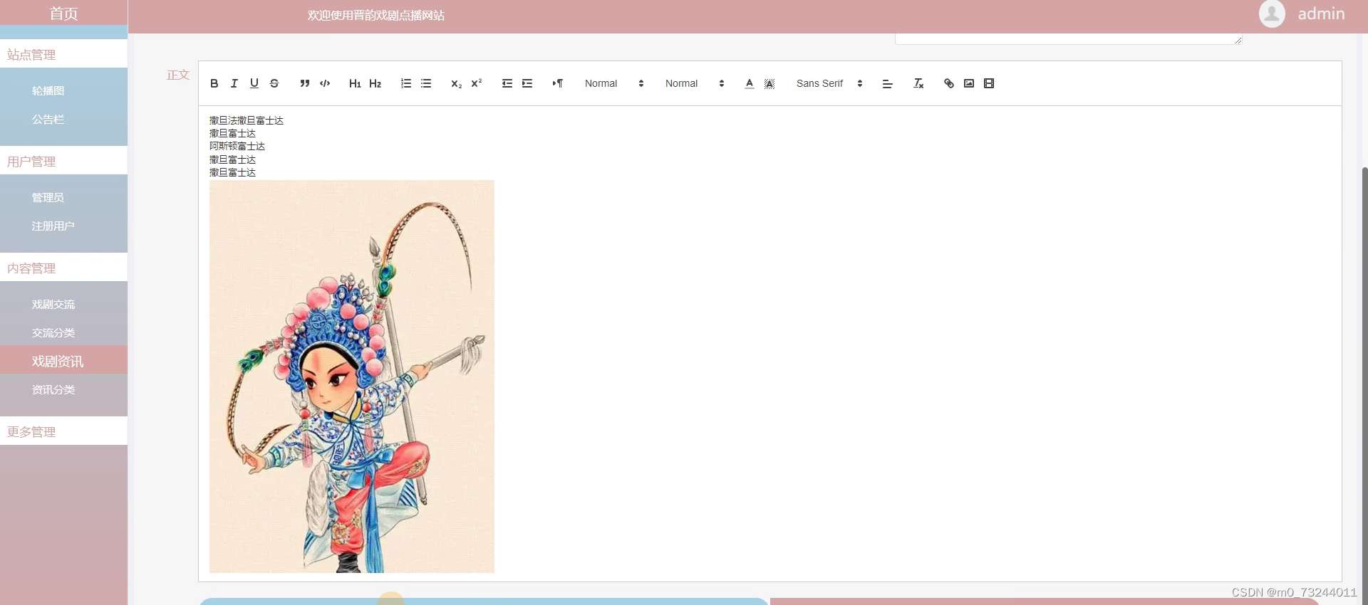Click the admin user avatar
This screenshot has width=1368, height=605.
click(x=1272, y=14)
